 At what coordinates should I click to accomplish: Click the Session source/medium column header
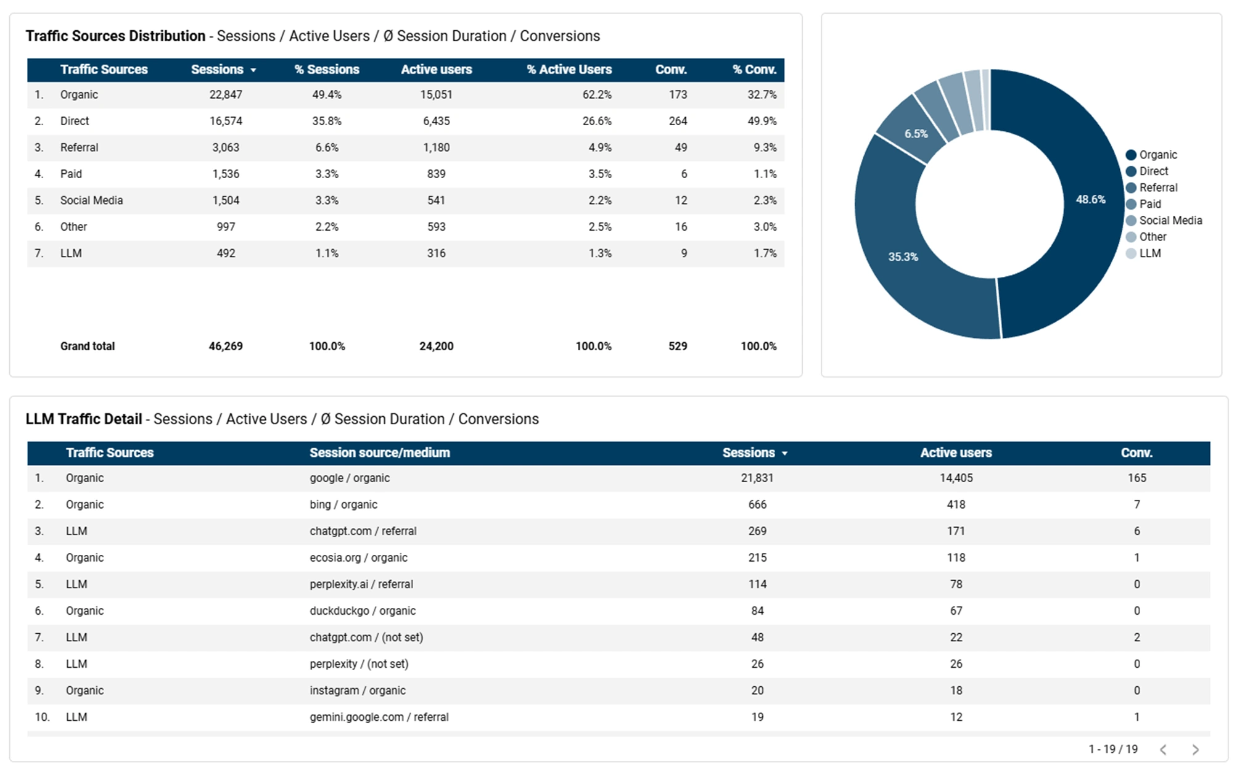coord(379,453)
